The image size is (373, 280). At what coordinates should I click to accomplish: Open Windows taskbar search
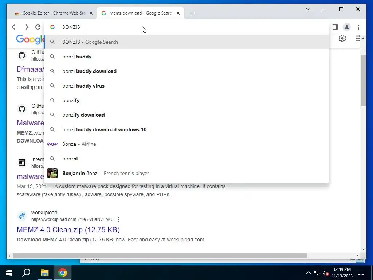click(x=26, y=273)
